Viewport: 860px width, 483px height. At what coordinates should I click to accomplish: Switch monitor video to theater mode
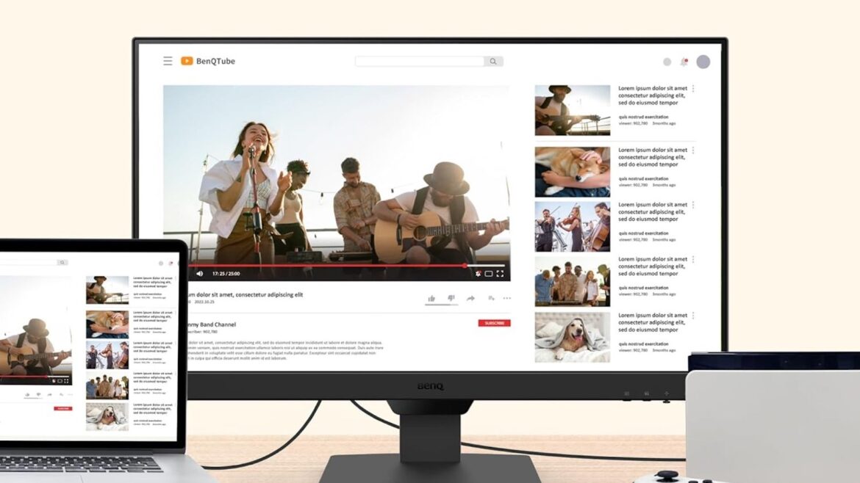[x=489, y=273]
